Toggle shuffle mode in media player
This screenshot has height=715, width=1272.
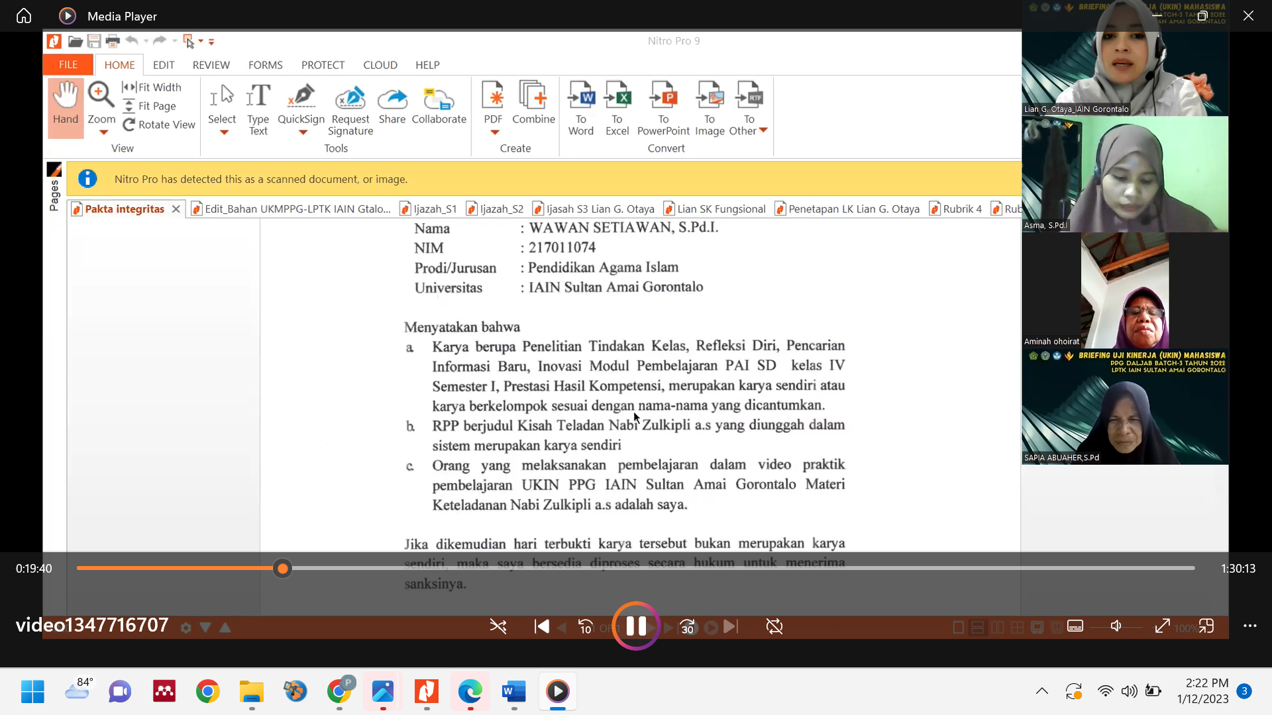(498, 626)
